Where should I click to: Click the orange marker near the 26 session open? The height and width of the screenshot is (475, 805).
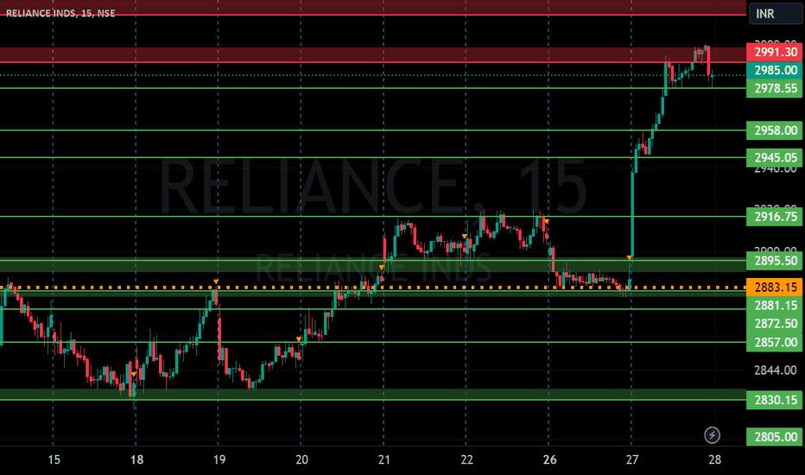point(547,221)
